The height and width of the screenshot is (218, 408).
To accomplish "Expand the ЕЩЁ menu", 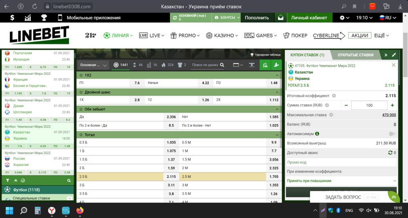I will pos(381,35).
